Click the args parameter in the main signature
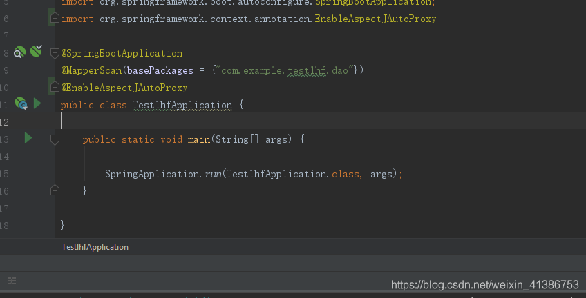 click(x=276, y=140)
